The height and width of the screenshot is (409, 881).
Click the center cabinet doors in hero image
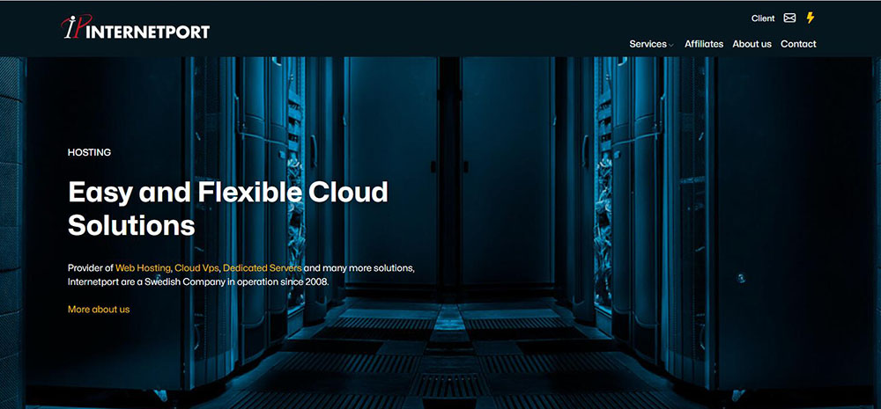click(x=449, y=176)
